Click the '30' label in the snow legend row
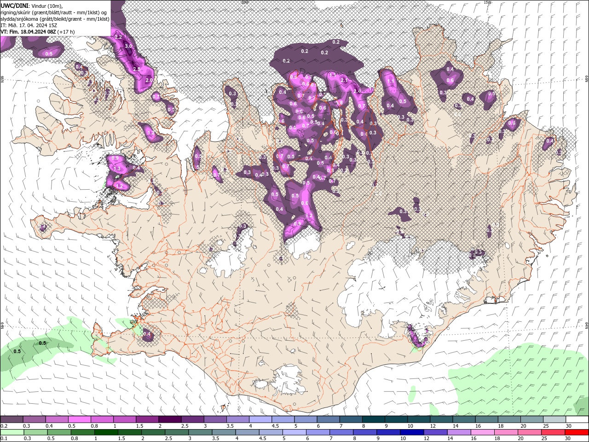This screenshot has height=442, width=589. point(568,426)
